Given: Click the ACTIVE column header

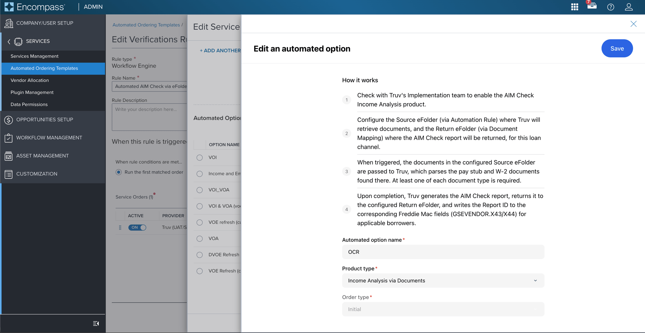Looking at the screenshot, I should [x=135, y=216].
